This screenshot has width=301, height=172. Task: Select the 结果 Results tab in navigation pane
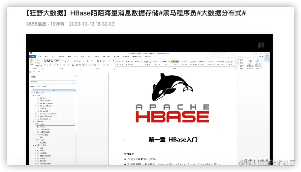44,87
